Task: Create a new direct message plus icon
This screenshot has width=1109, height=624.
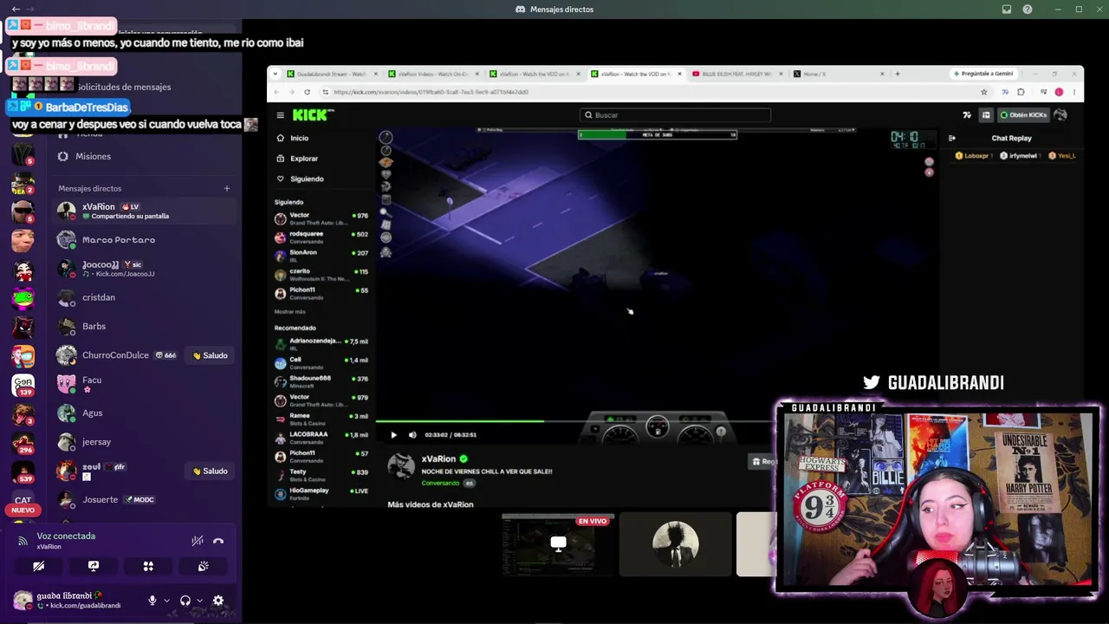Action: pyautogui.click(x=227, y=188)
